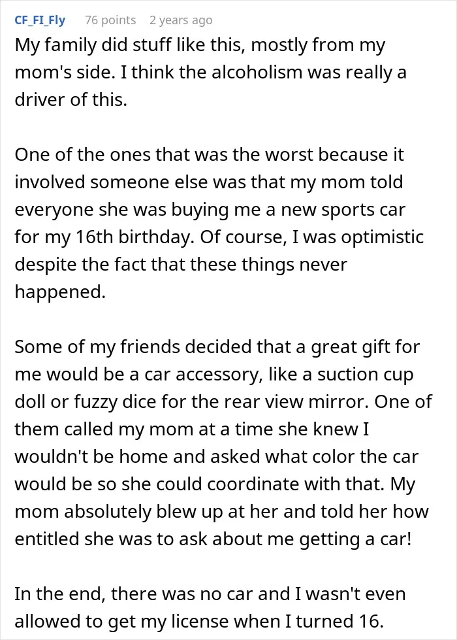The image size is (457, 640).
Task: Click the line beginning "wouldn't be home"
Action: 217,456
